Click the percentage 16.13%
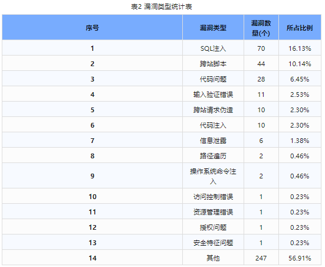This screenshot has width=325, height=267. [x=300, y=48]
